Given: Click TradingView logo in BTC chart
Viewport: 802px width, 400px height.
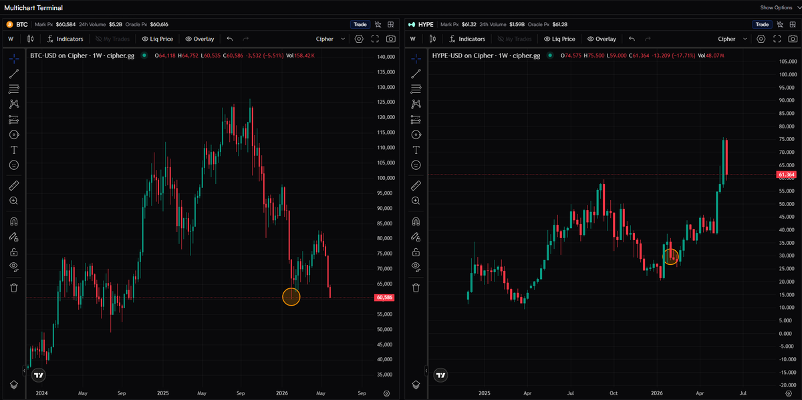Looking at the screenshot, I should coord(38,375).
